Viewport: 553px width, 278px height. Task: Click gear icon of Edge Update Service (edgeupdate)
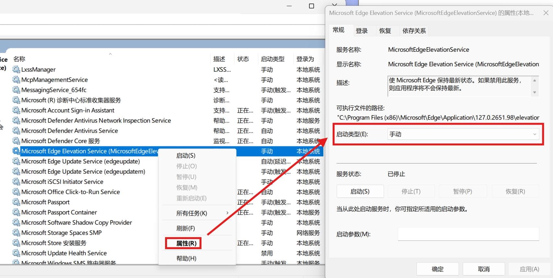point(16,161)
